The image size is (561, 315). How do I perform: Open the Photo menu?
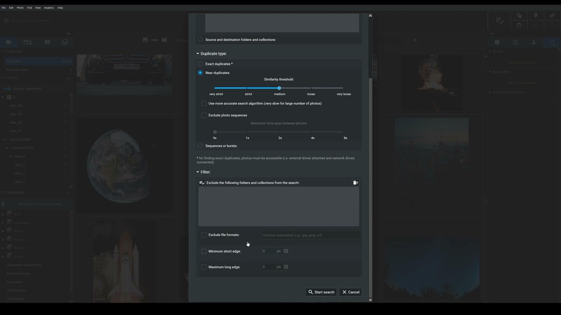click(20, 7)
